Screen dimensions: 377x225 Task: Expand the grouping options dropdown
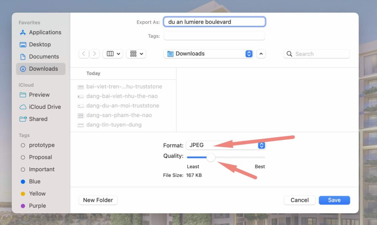(136, 54)
